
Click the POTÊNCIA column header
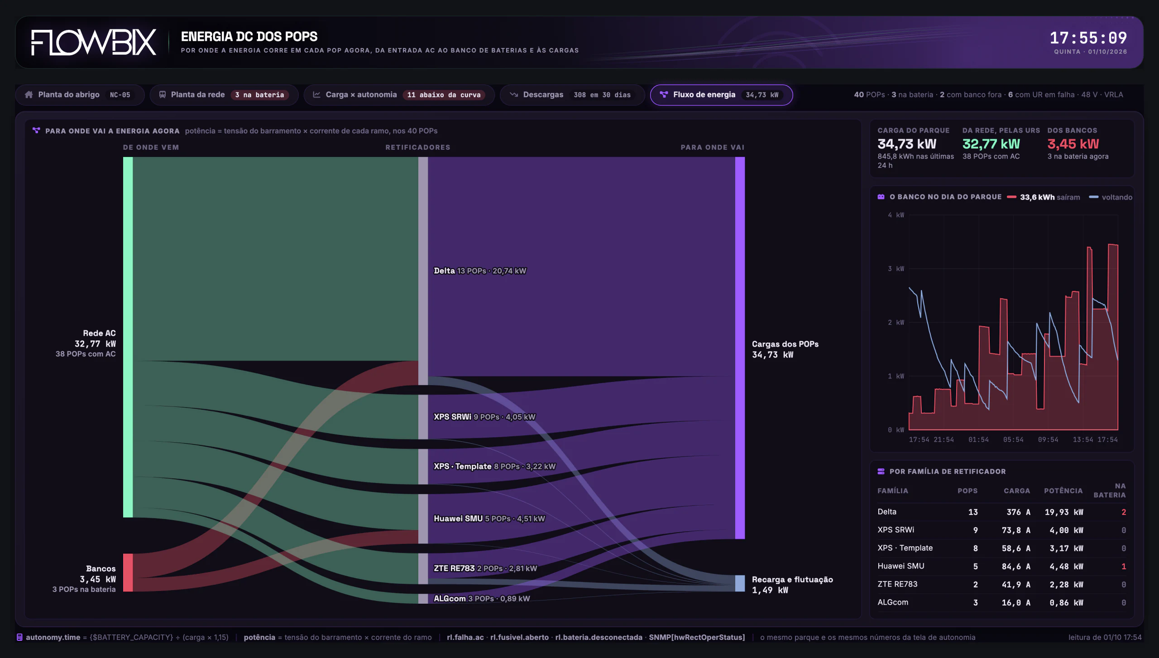click(1063, 491)
